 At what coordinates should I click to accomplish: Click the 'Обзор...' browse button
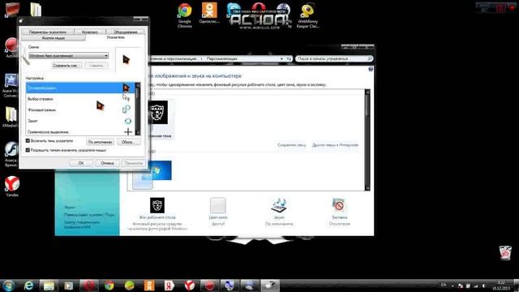point(128,142)
